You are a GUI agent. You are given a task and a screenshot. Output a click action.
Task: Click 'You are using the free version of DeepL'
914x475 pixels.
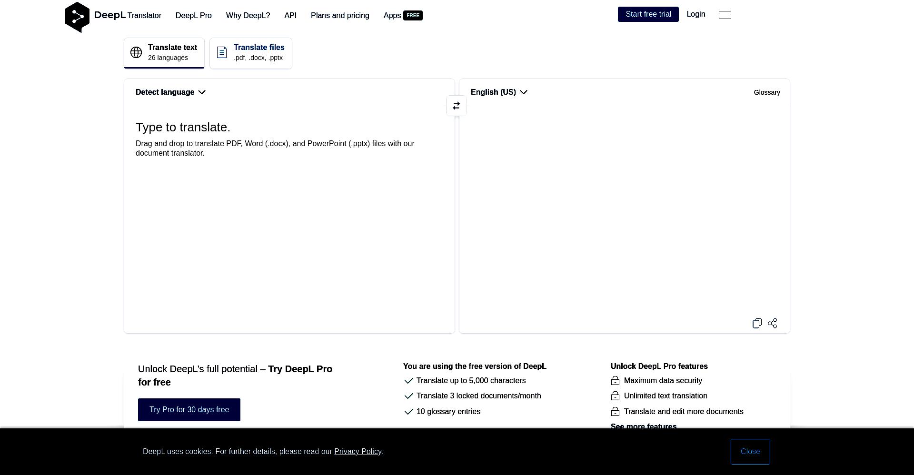coord(475,366)
